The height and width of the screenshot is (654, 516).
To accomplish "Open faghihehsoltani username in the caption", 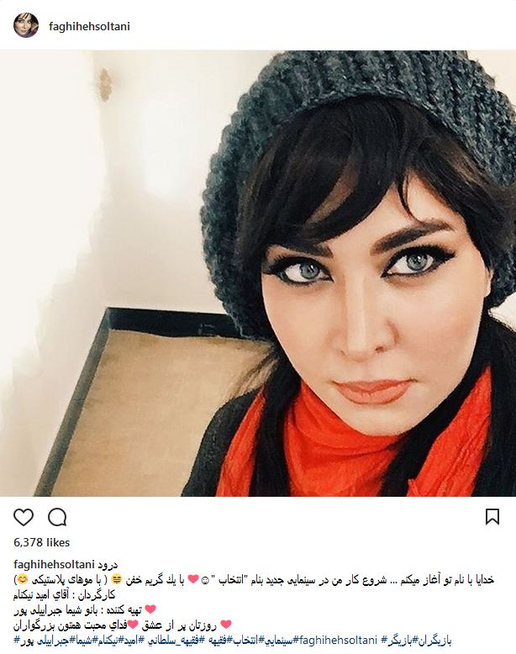I will [55, 564].
